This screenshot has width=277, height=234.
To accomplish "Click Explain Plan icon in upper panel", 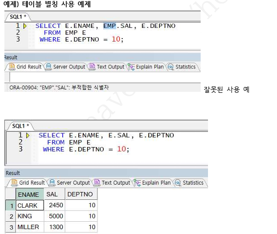I will [131, 67].
